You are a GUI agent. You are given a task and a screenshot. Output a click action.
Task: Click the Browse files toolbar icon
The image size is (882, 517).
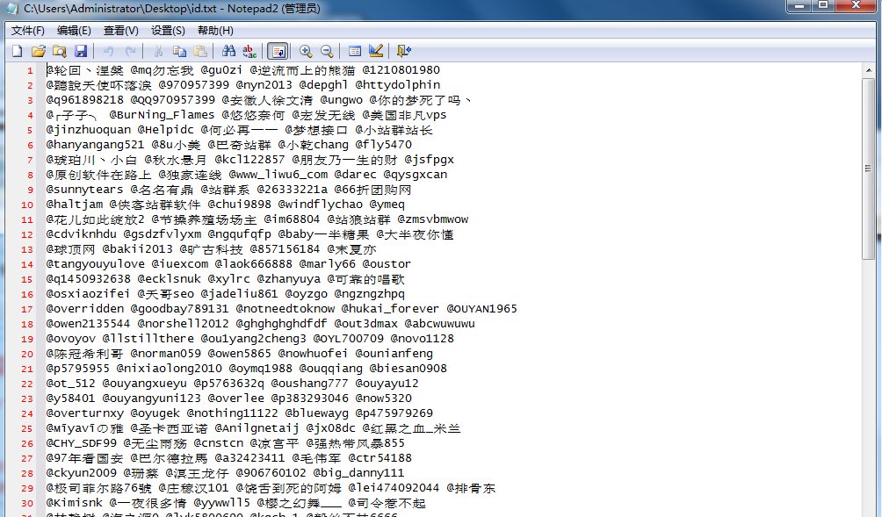tap(60, 52)
